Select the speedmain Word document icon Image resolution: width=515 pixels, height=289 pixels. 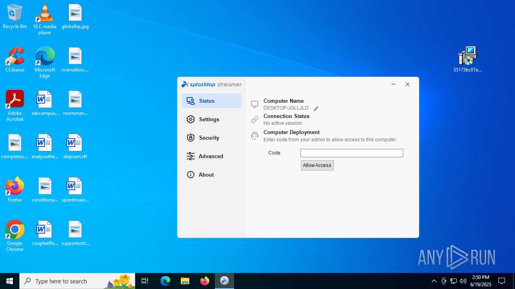(75, 190)
